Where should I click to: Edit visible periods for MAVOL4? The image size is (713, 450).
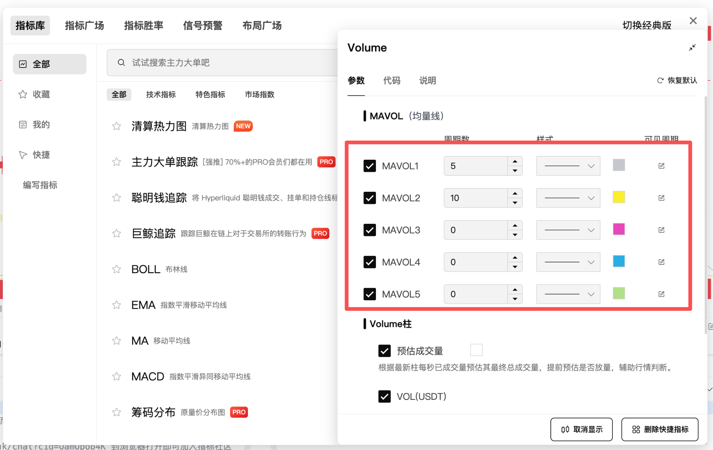click(x=661, y=262)
